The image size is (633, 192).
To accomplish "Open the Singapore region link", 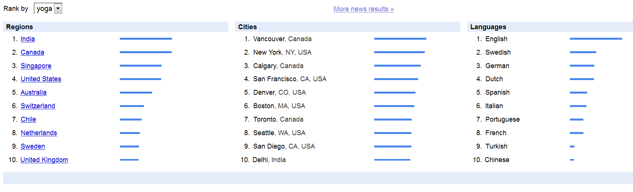I will click(36, 66).
